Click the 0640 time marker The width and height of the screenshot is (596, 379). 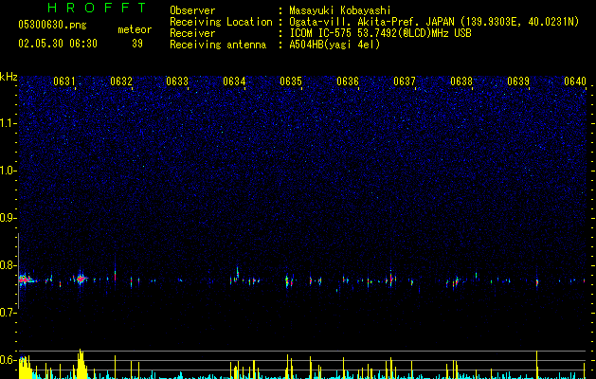pyautogui.click(x=575, y=81)
